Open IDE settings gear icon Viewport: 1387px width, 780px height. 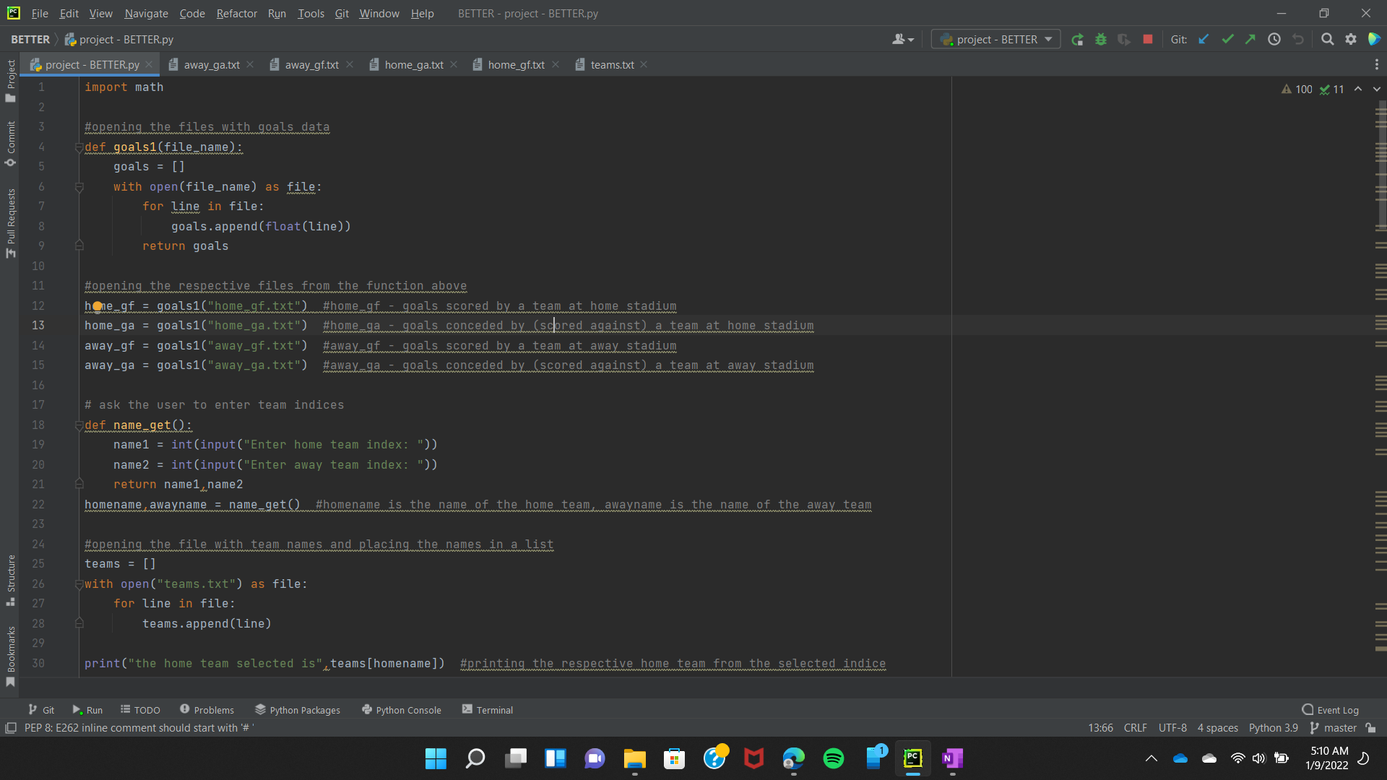tap(1350, 40)
